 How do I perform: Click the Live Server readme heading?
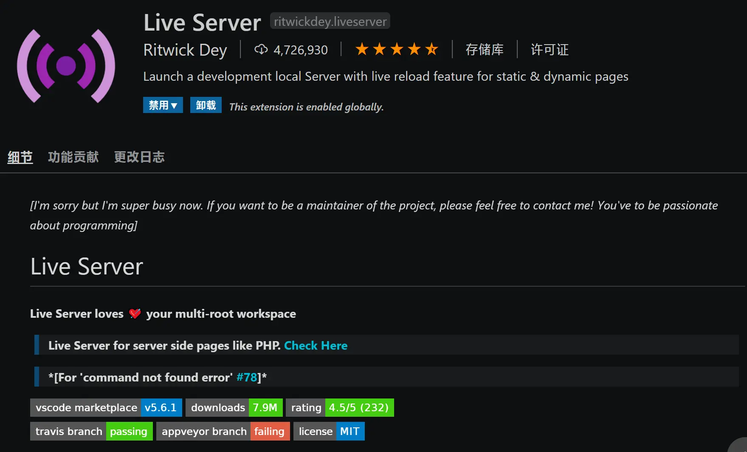point(87,266)
